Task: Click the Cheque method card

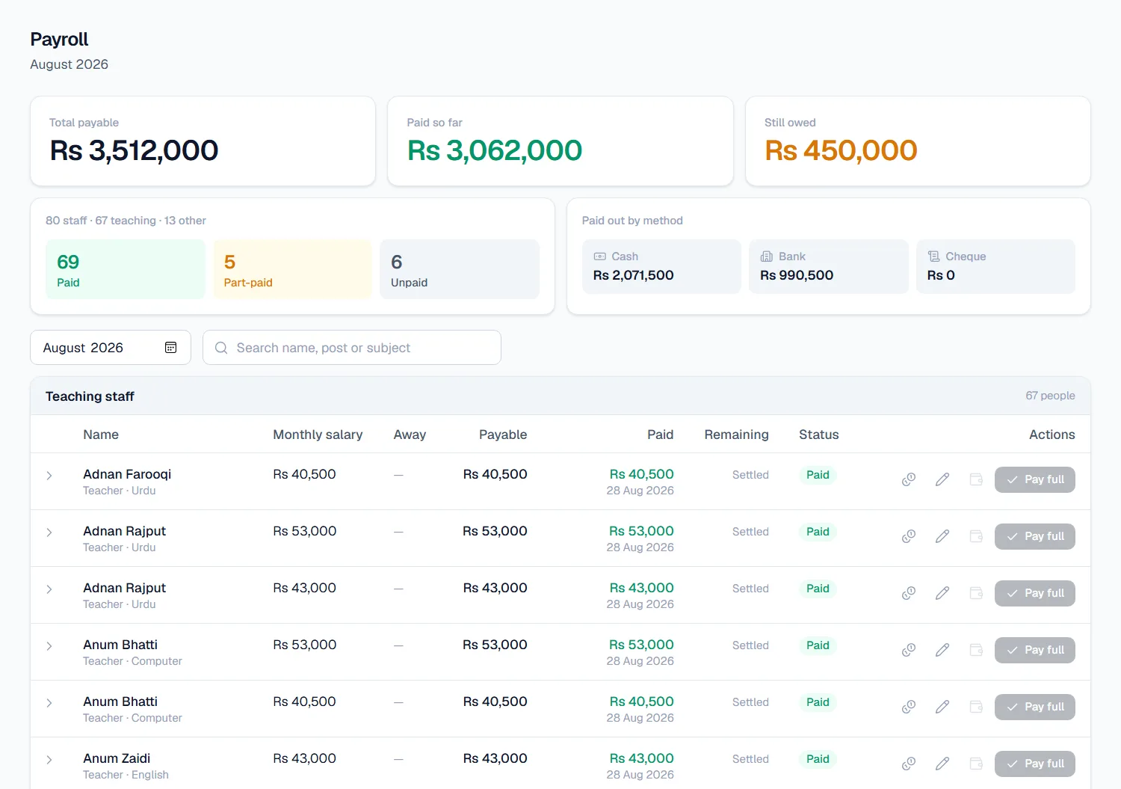Action: (x=995, y=266)
